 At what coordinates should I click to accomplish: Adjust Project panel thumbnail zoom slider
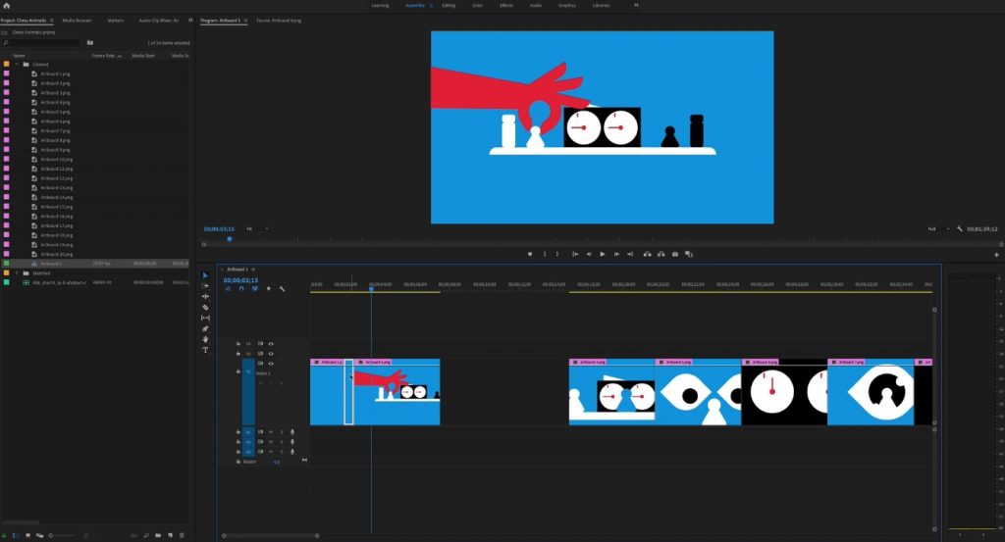63,535
